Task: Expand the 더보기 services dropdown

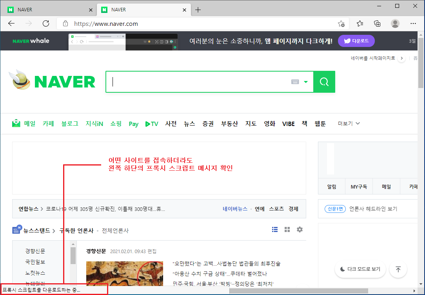Action: point(349,124)
